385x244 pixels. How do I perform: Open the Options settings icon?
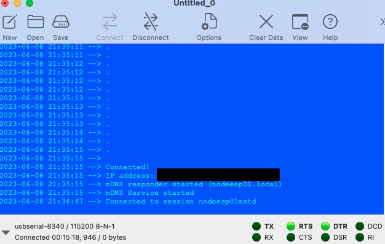coord(209,22)
